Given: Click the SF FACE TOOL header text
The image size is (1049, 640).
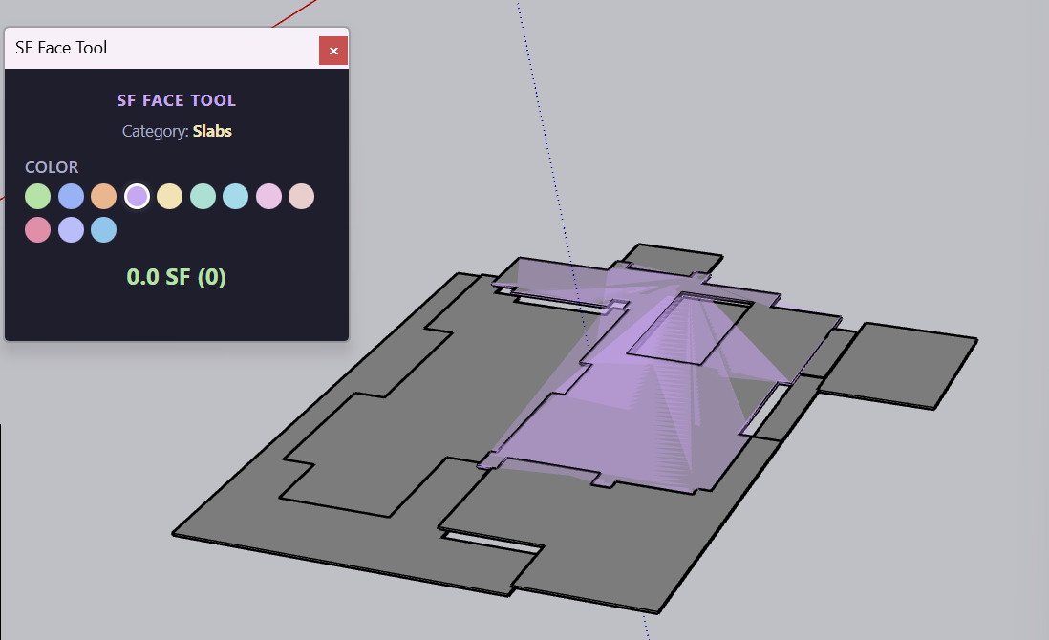Looking at the screenshot, I should 176,99.
